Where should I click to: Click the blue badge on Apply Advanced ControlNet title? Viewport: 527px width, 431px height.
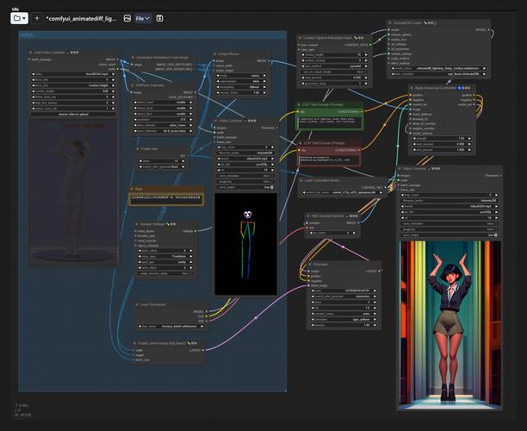pyautogui.click(x=460, y=88)
